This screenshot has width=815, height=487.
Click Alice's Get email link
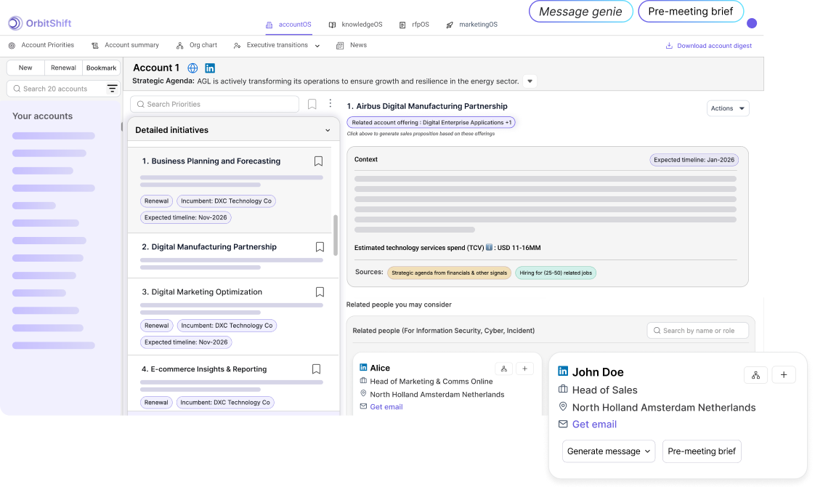(386, 407)
